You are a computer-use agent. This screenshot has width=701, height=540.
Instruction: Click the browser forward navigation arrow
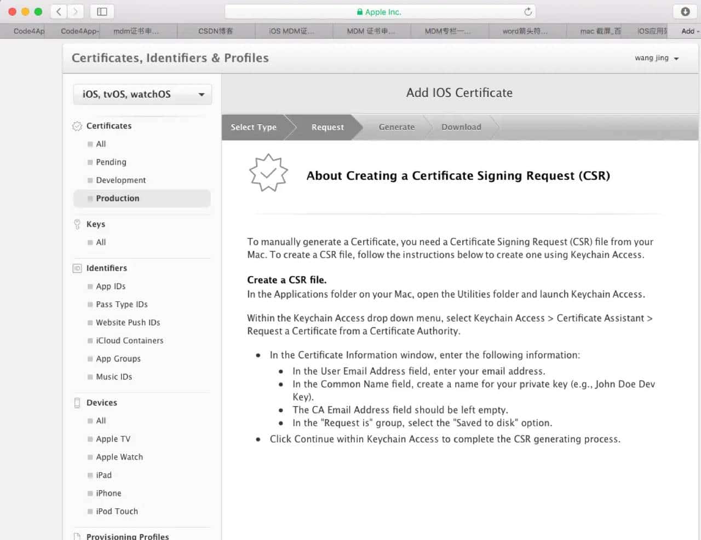click(76, 11)
